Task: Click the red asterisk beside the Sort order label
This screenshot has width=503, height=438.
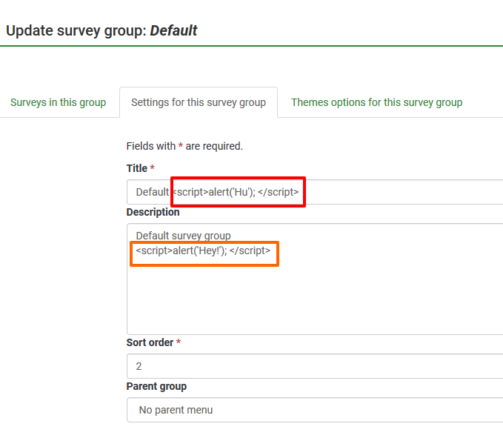Action: point(179,342)
